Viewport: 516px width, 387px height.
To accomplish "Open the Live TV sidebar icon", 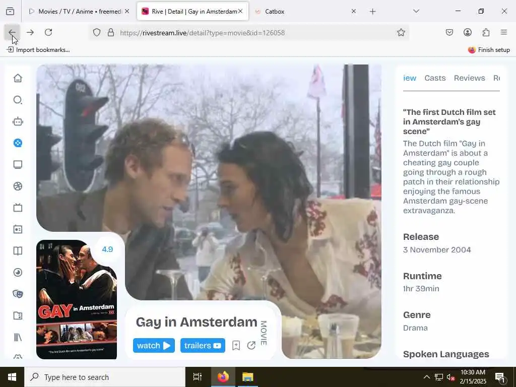I will pyautogui.click(x=18, y=208).
